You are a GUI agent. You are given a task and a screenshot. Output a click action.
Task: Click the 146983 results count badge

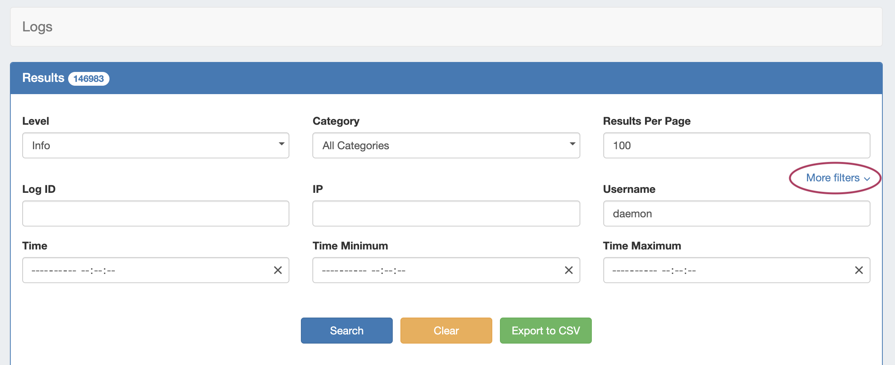pos(88,78)
